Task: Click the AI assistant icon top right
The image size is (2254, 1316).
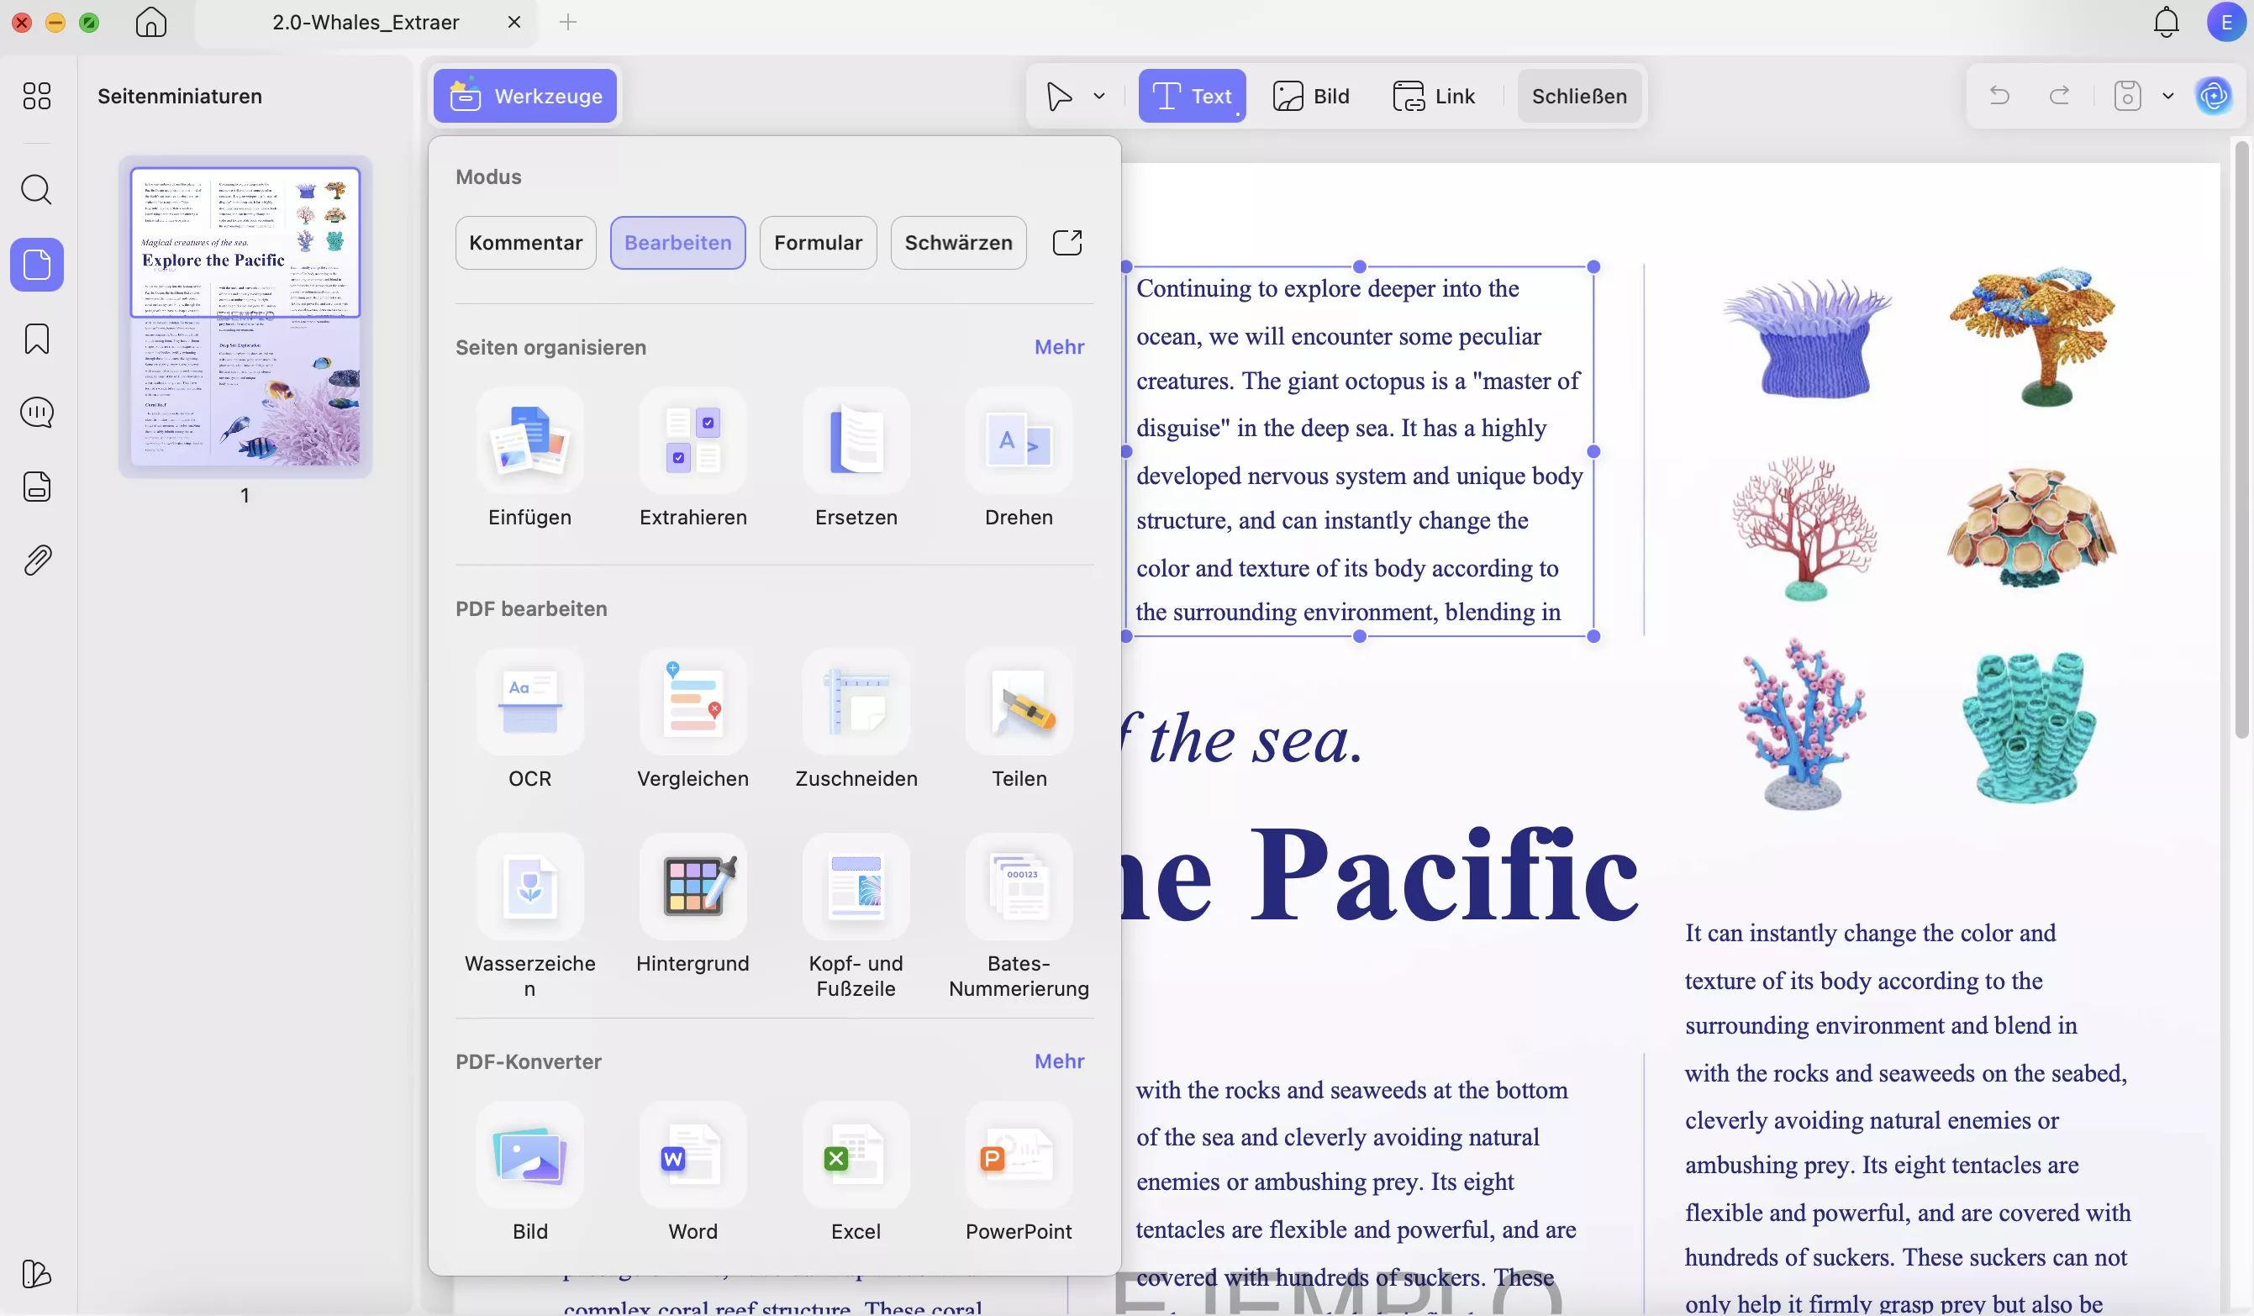Action: pyautogui.click(x=2214, y=96)
